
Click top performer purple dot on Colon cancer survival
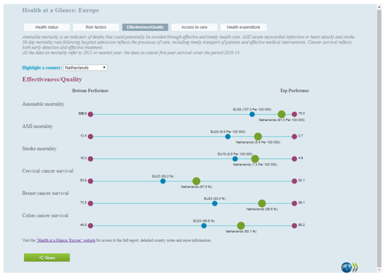coord(294,226)
